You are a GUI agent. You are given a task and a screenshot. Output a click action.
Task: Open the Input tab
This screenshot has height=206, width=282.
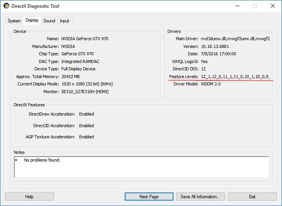point(65,21)
